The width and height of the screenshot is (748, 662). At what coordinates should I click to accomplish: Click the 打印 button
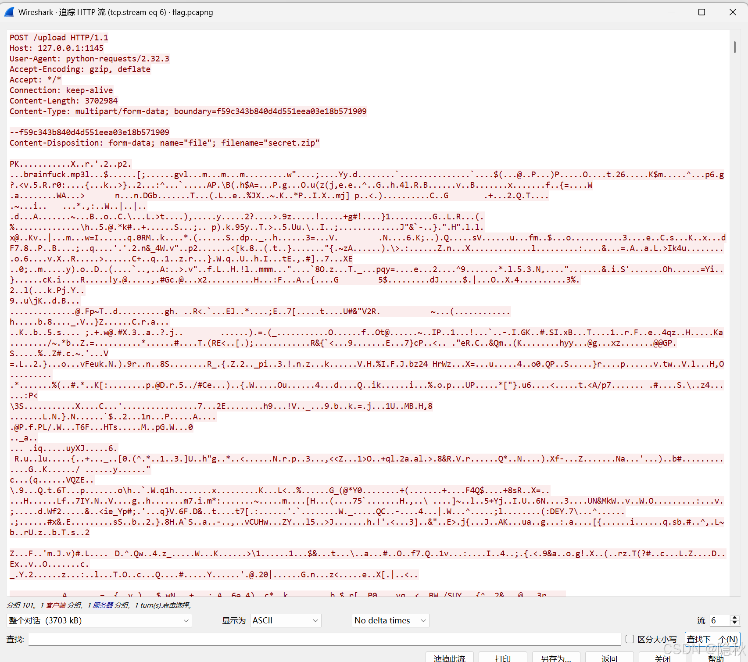[503, 658]
